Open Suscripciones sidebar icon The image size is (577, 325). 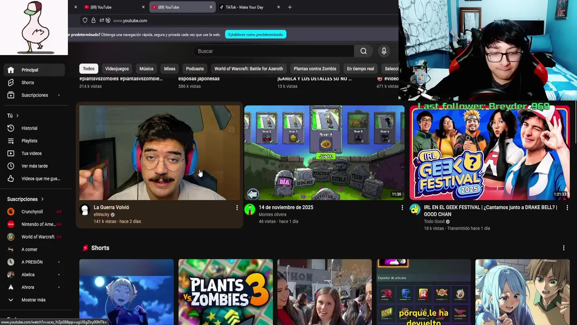11,95
